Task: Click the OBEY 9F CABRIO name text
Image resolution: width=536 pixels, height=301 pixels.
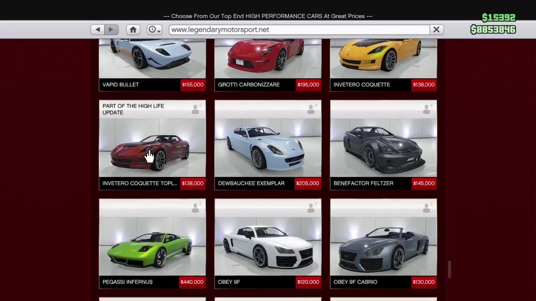Action: tap(356, 282)
